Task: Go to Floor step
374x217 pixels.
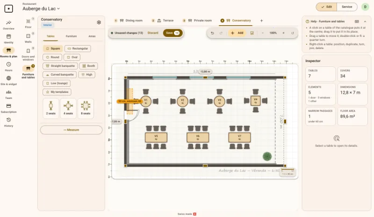Action: click(28, 23)
